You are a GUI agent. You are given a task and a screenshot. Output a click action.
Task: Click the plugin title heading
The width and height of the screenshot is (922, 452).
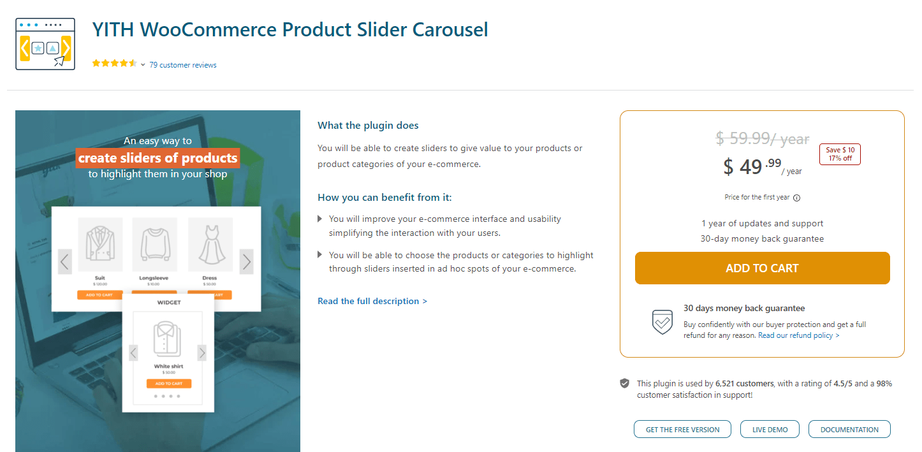click(290, 29)
